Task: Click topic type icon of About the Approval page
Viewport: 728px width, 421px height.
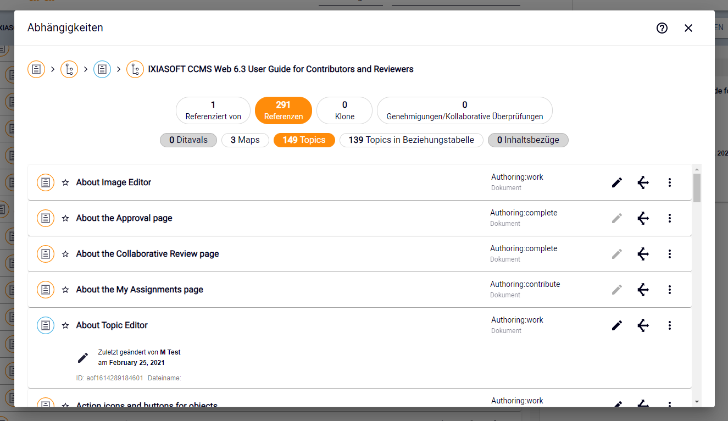Action: pos(46,218)
